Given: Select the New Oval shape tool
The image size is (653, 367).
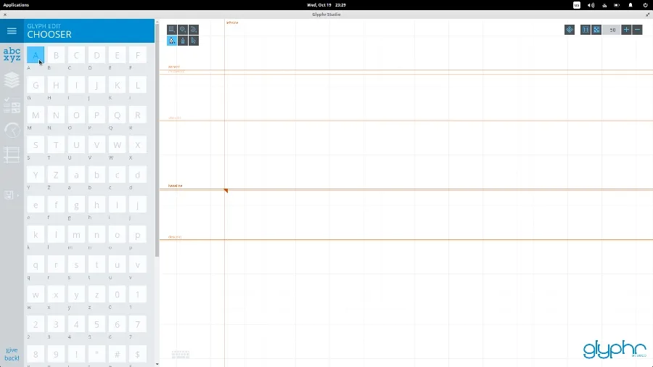Looking at the screenshot, I should [183, 30].
